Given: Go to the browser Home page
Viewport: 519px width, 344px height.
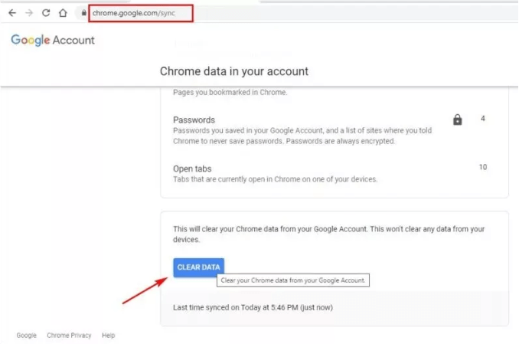Looking at the screenshot, I should point(63,13).
